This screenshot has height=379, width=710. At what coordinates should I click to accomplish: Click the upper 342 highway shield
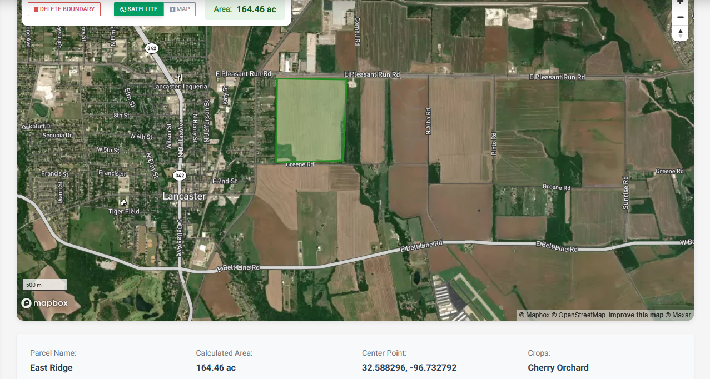pos(151,48)
